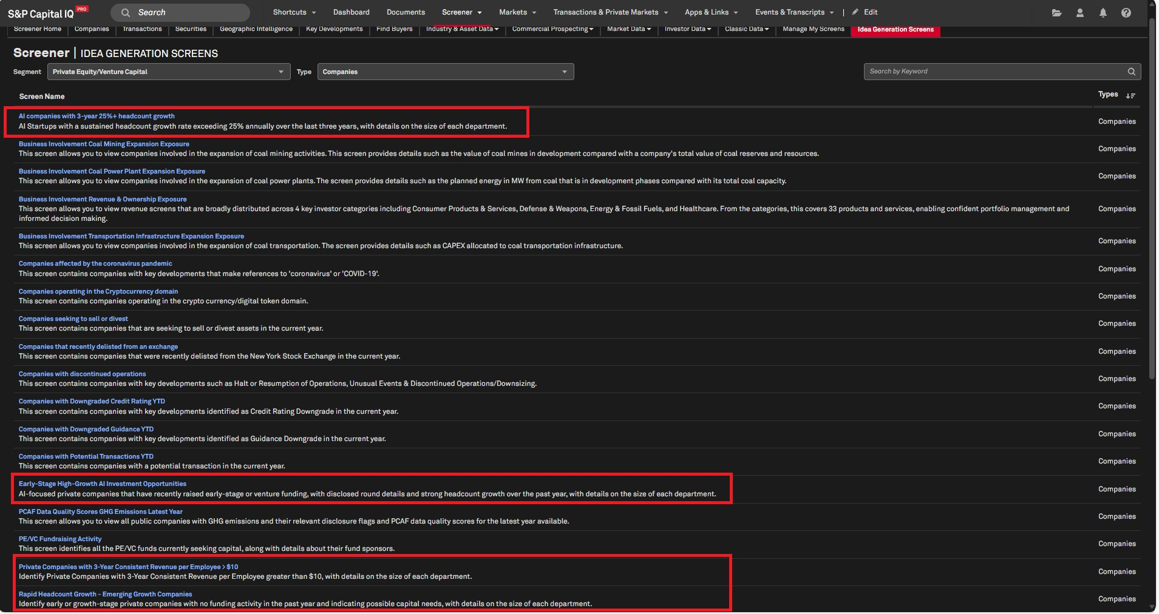Open Companies seeking to sell or divest
This screenshot has width=1159, height=614.
coord(73,319)
